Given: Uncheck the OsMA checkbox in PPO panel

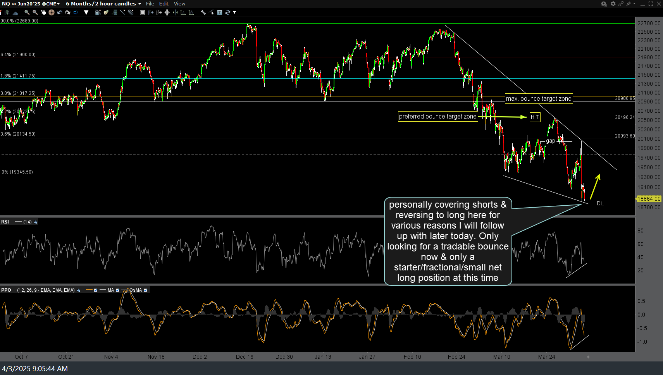Looking at the screenshot, I should click(146, 290).
